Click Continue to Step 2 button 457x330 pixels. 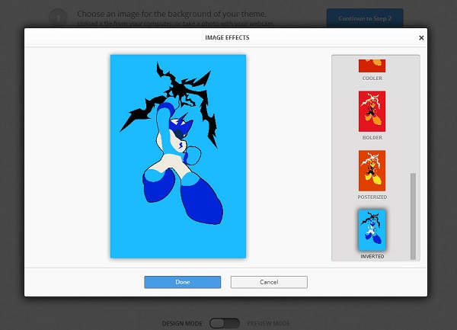(x=364, y=18)
